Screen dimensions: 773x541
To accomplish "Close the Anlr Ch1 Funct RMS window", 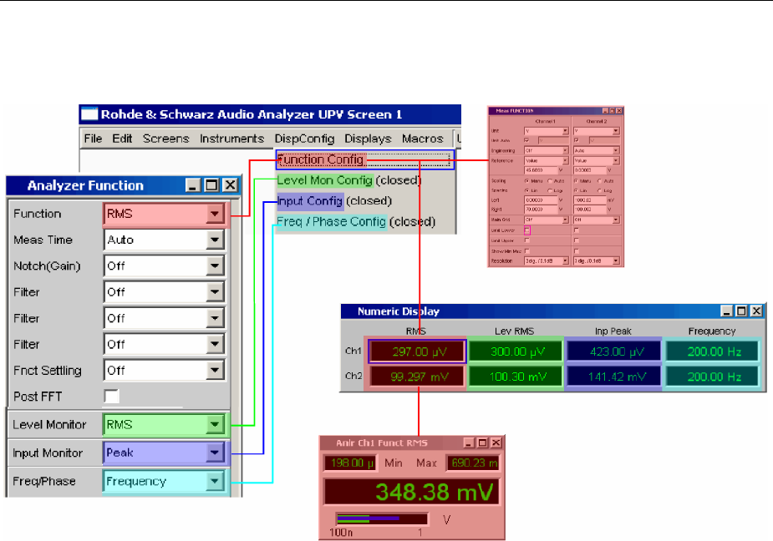I will pyautogui.click(x=496, y=442).
